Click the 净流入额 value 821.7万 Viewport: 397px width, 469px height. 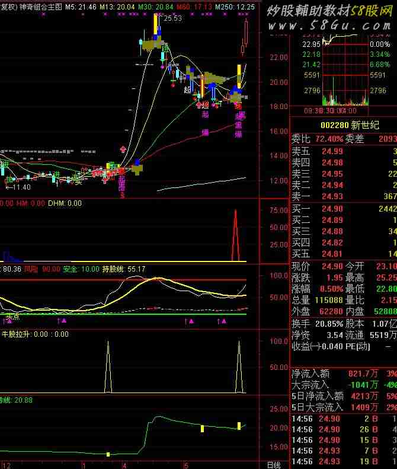coord(363,374)
